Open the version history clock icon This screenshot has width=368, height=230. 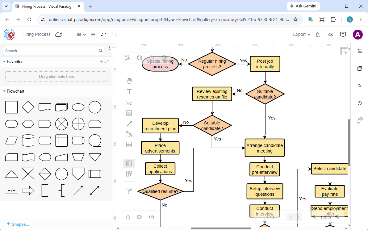(x=360, y=103)
